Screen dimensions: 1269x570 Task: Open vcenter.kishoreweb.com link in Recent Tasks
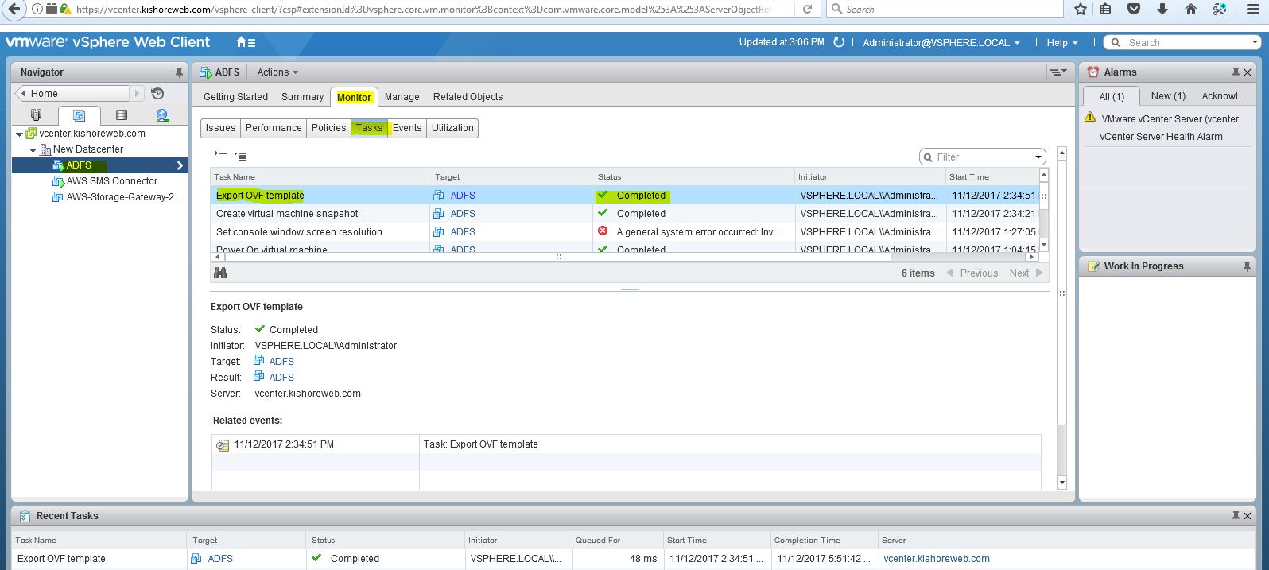[936, 559]
